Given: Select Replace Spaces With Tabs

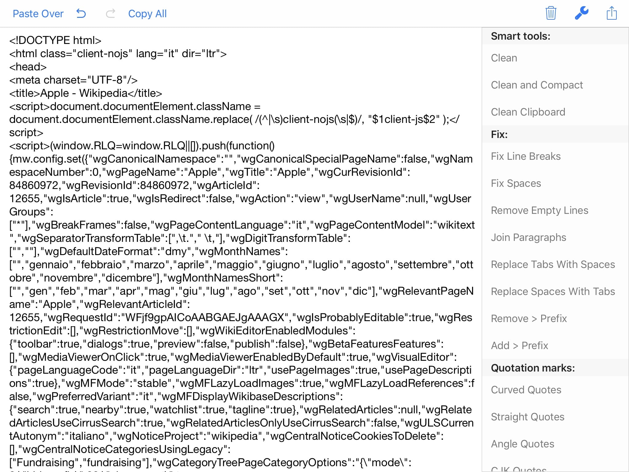Looking at the screenshot, I should [553, 291].
